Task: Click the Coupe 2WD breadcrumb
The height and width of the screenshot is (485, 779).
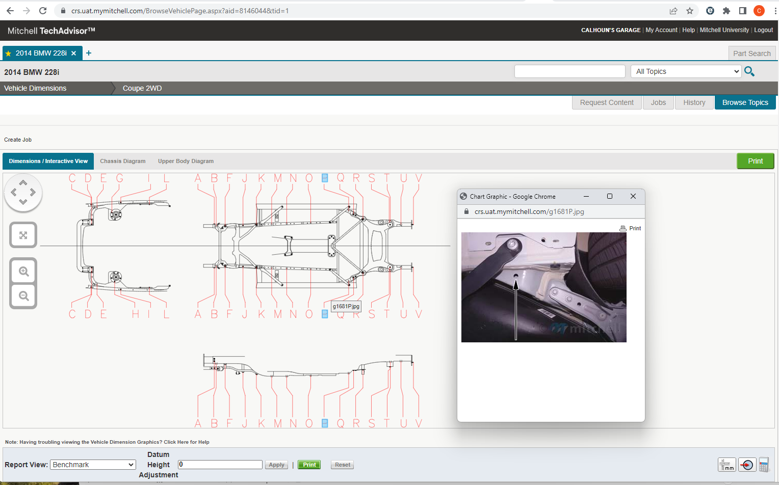Action: click(142, 88)
